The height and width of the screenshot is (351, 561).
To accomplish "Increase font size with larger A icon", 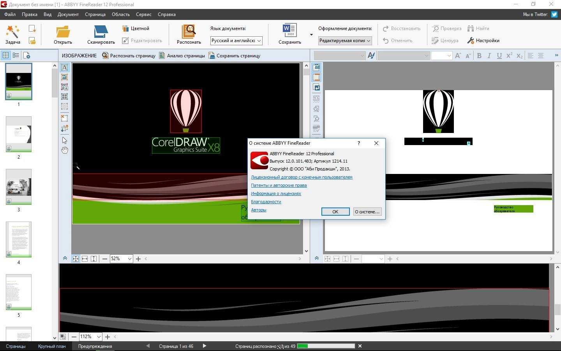I will pos(458,55).
